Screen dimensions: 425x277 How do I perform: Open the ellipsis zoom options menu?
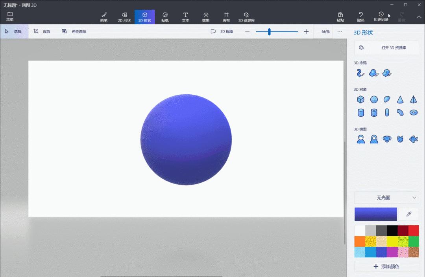(340, 31)
